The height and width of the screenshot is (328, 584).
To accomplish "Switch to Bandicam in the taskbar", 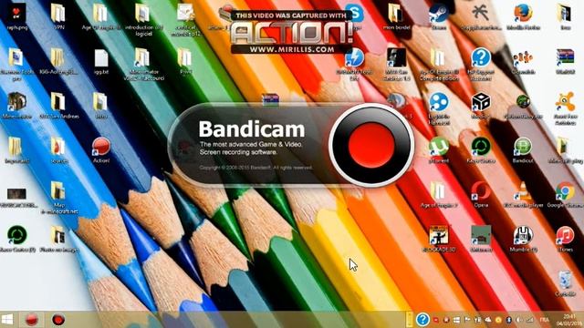I will [58, 320].
